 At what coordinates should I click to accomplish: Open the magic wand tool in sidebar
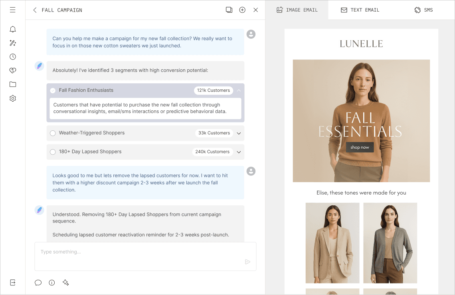coord(12,43)
